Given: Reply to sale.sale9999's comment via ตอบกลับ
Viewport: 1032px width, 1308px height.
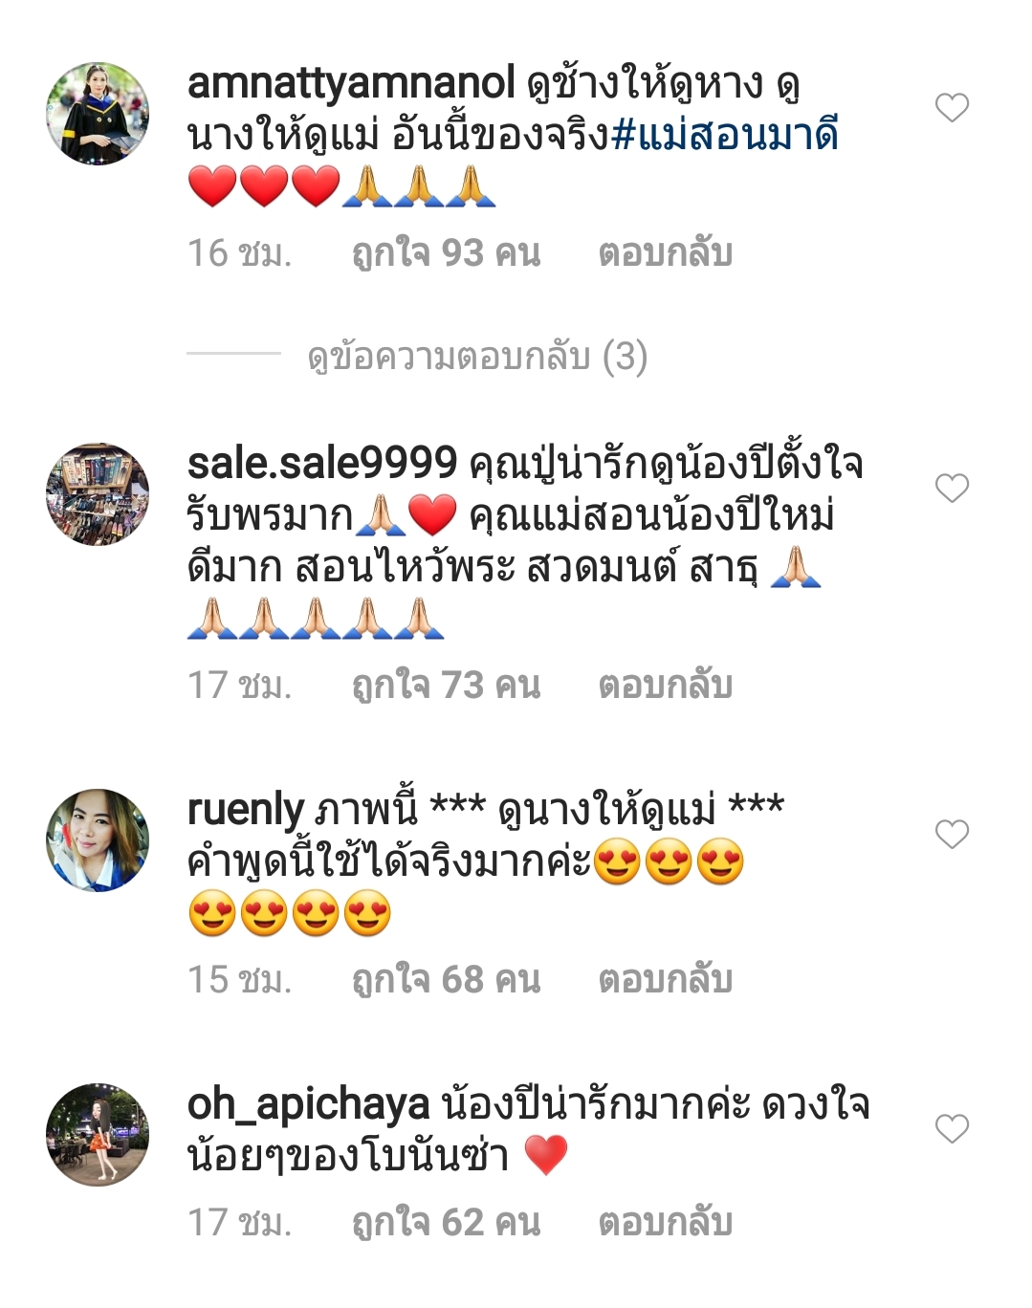Looking at the screenshot, I should click(666, 686).
